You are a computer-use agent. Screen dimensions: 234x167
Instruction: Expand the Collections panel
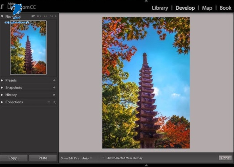[x=2, y=102]
